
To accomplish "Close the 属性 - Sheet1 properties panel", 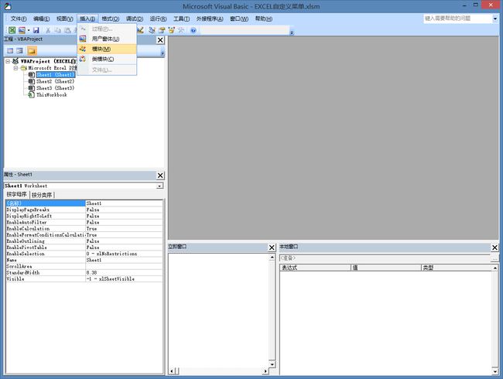I will [160, 176].
